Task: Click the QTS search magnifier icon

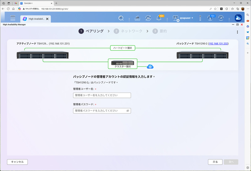Action: click(121, 18)
